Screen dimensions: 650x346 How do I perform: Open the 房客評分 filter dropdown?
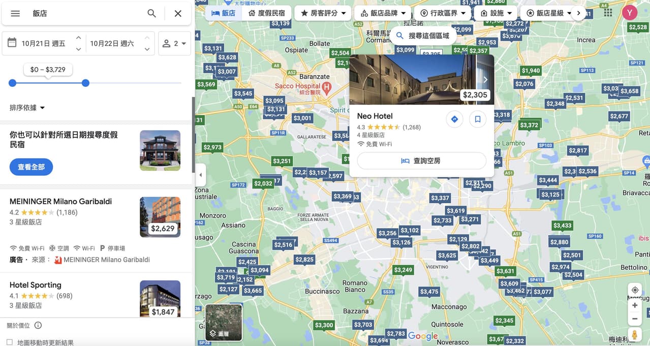[323, 13]
